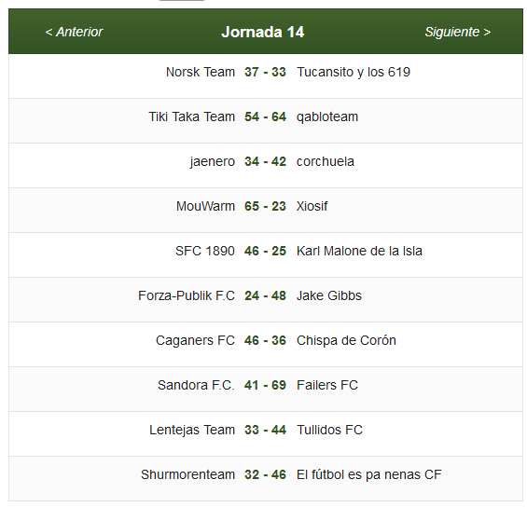Open the qabloteam team entry
This screenshot has width=527, height=507.
pyautogui.click(x=327, y=116)
